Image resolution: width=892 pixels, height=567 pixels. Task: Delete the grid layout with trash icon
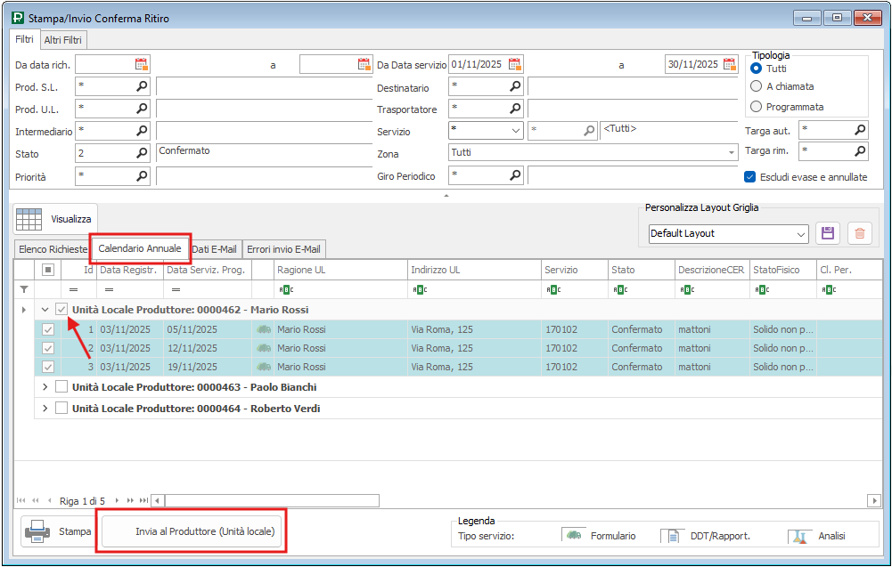click(859, 233)
